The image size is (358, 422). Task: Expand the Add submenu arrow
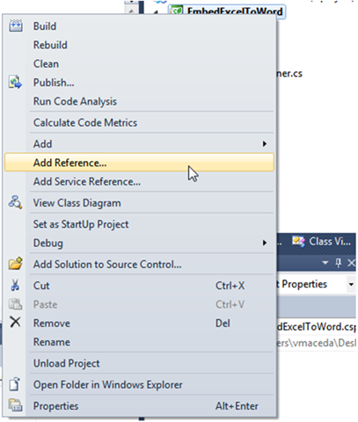[x=265, y=143]
